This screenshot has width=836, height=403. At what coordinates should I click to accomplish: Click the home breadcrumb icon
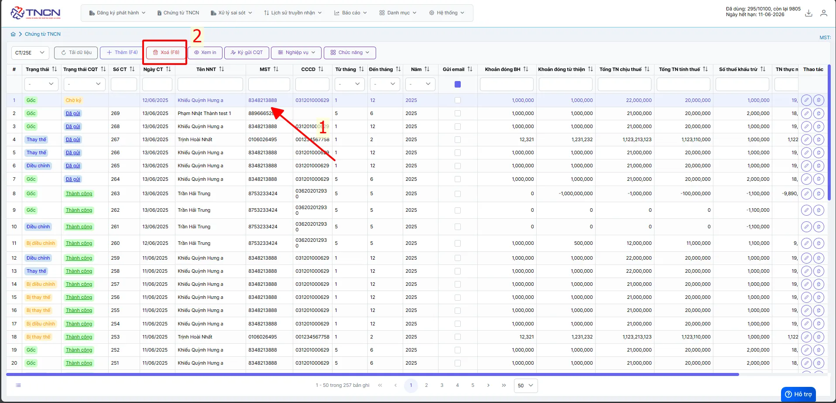click(13, 34)
